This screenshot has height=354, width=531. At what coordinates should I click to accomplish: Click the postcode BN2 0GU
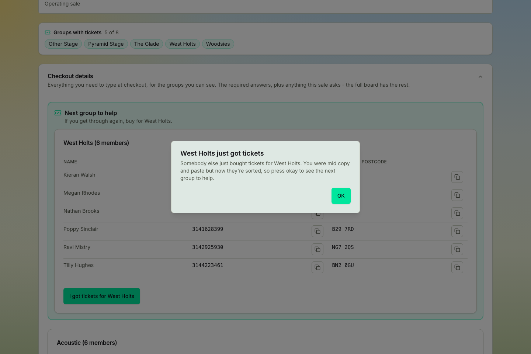point(343,265)
